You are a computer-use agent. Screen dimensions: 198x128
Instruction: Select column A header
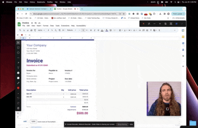[x=23, y=38]
